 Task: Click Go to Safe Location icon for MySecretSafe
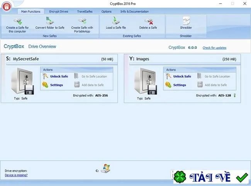point(76,76)
